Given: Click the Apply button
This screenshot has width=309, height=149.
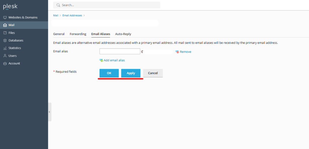Looking at the screenshot, I should coord(131,73).
